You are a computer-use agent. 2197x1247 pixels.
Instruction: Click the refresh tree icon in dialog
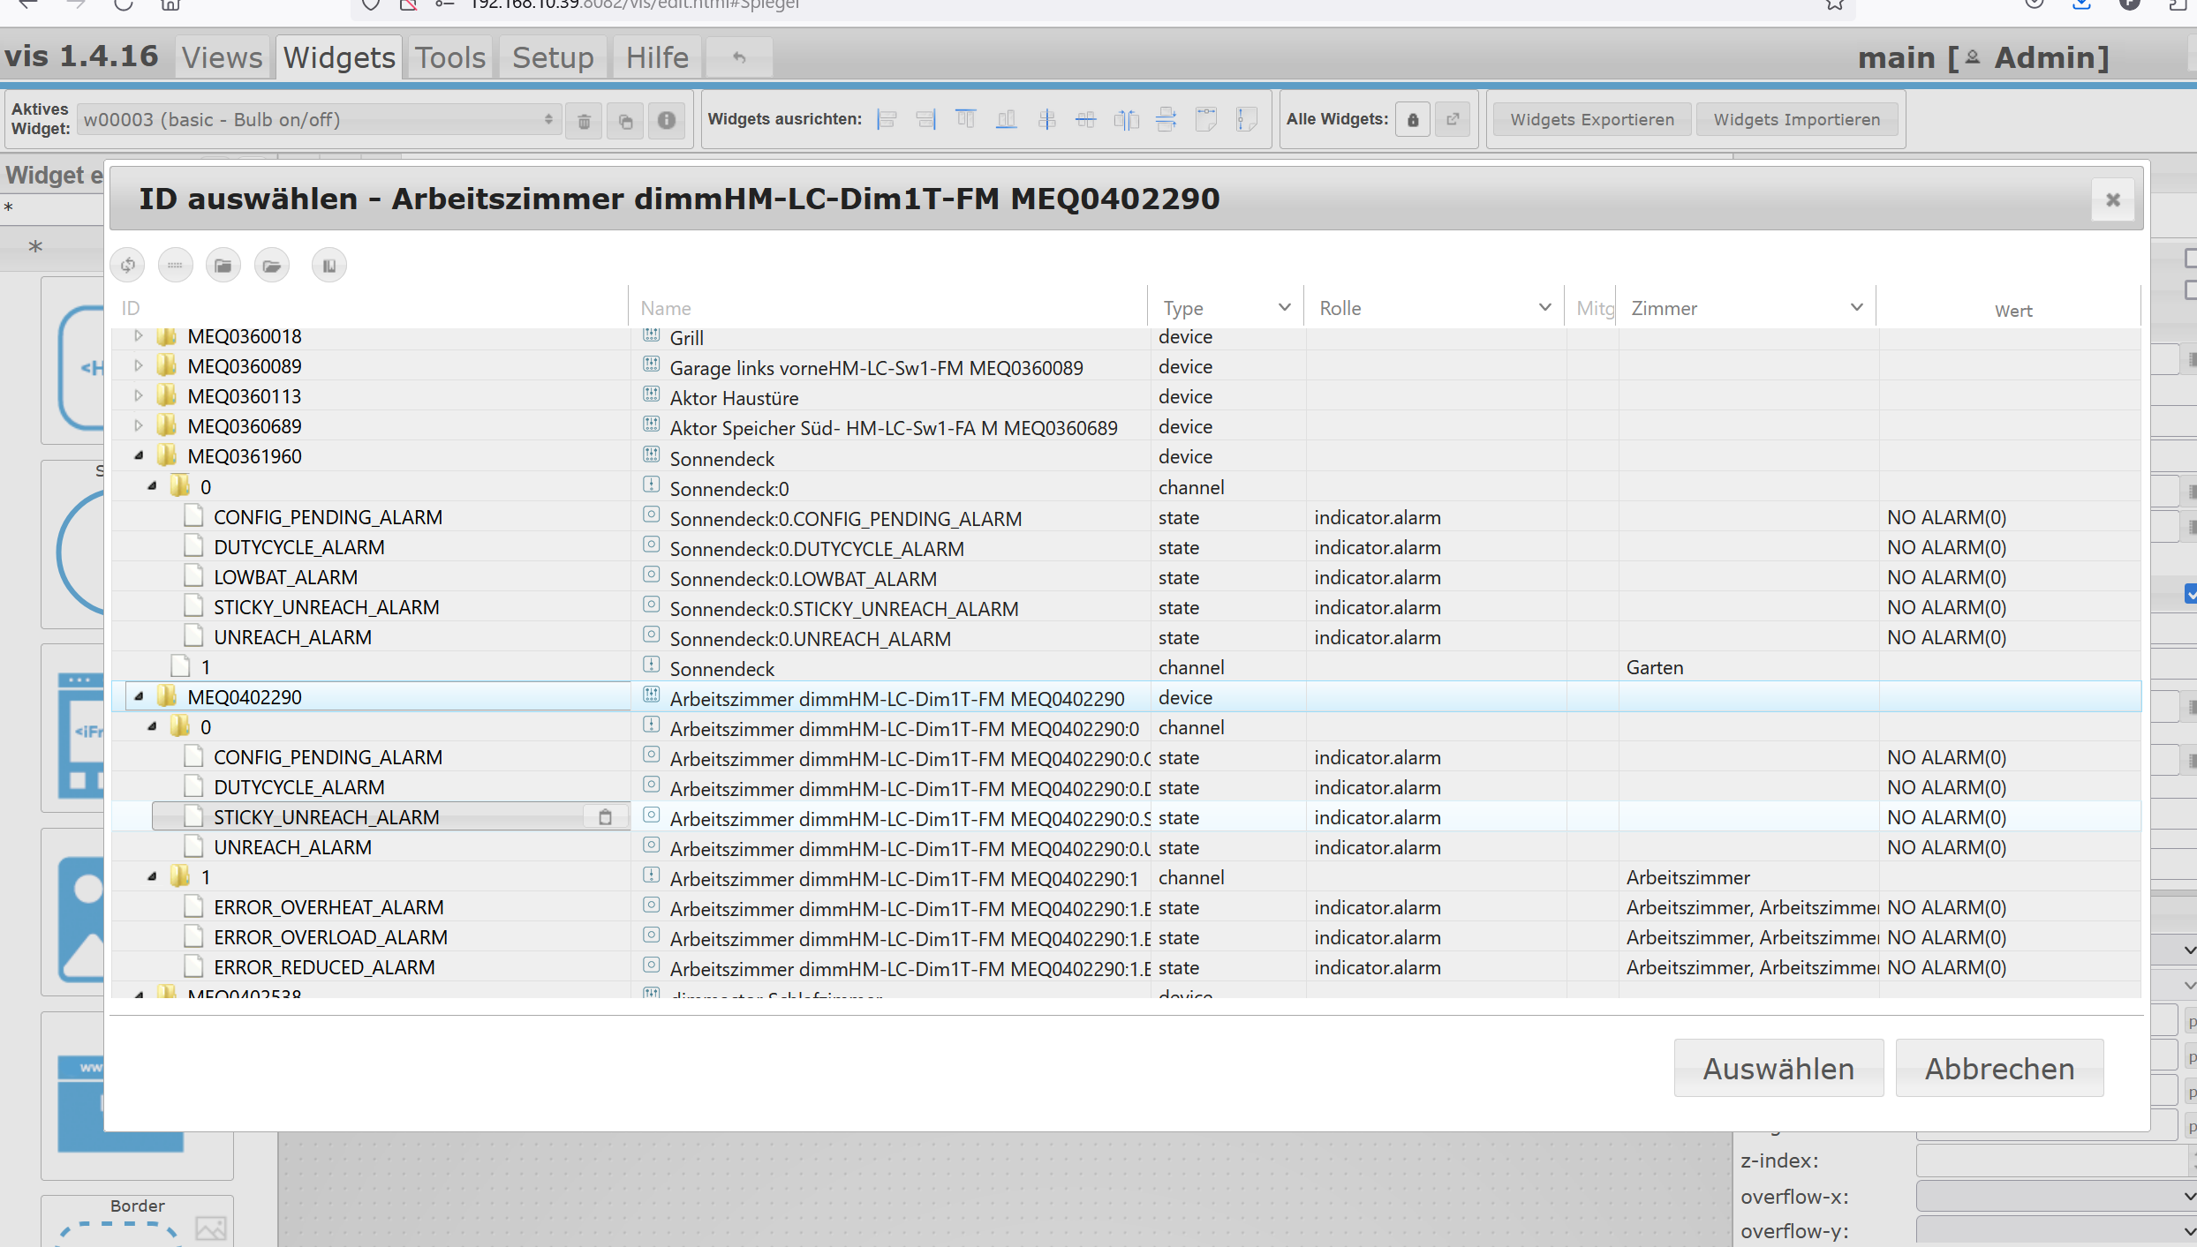tap(128, 265)
